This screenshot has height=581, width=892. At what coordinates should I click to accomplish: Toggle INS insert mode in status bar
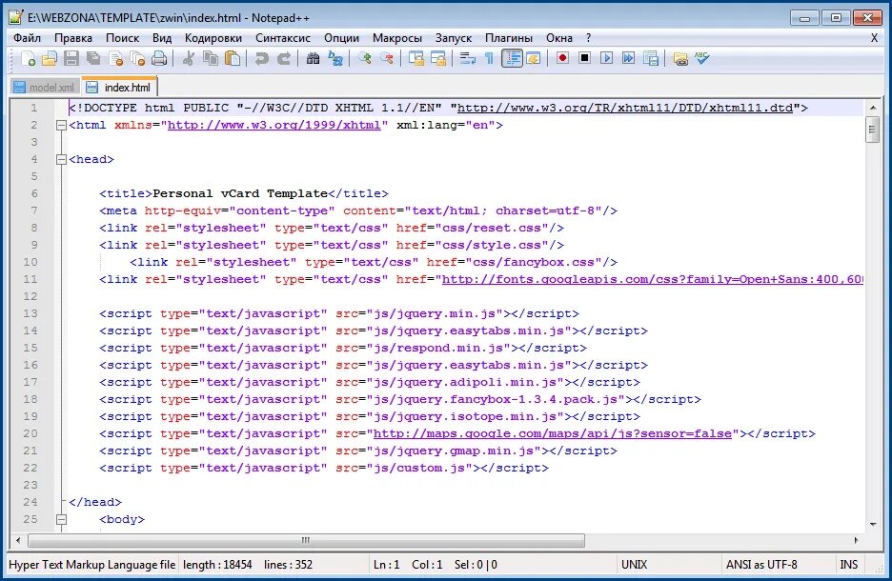coord(849,565)
